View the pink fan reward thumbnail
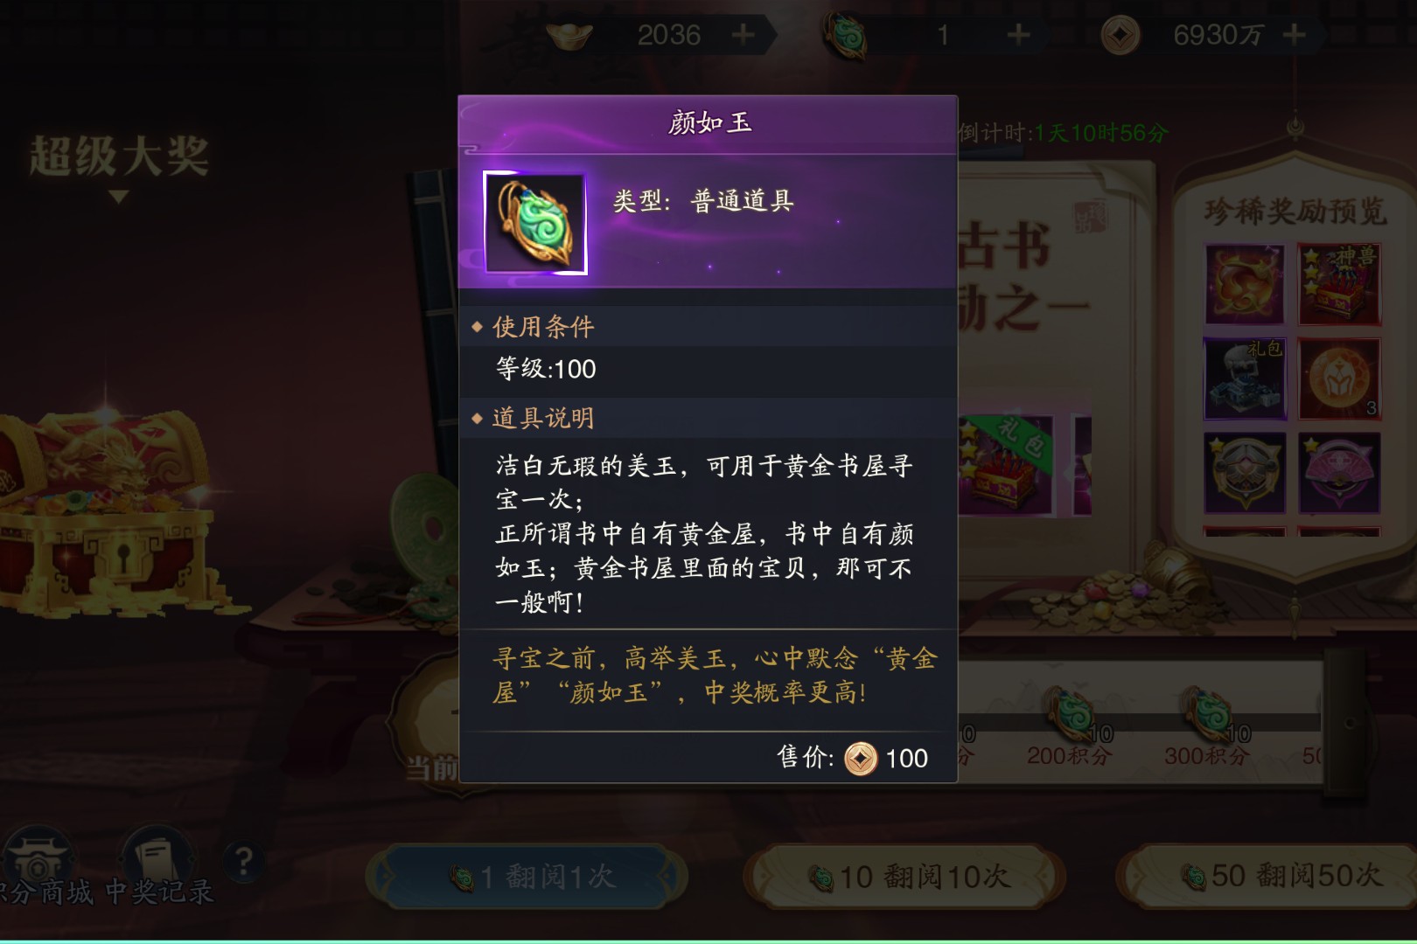1417x944 pixels. click(x=1339, y=473)
